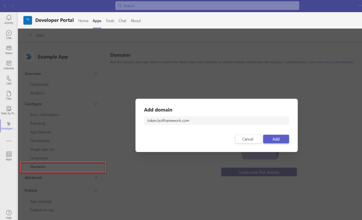The width and height of the screenshot is (362, 220).
Task: Click the back chevron beside Apps
Action: [31, 35]
